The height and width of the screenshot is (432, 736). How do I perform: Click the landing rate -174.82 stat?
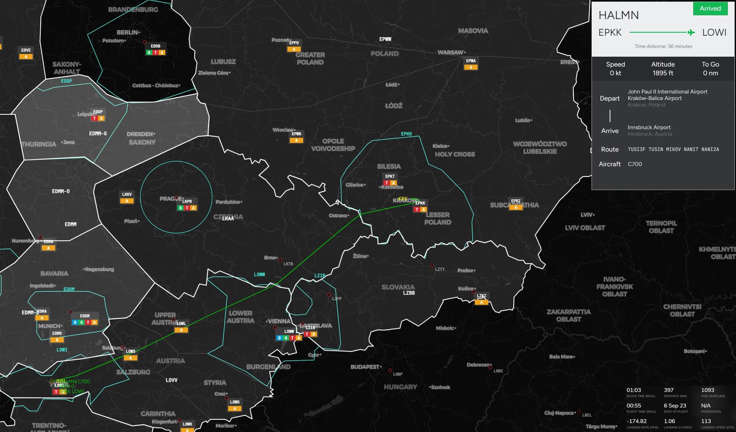[x=636, y=421]
